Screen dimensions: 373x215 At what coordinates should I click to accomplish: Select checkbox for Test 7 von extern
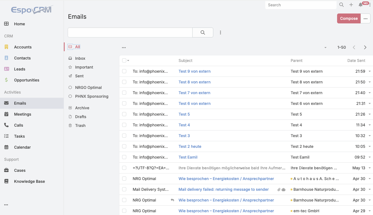click(x=124, y=93)
